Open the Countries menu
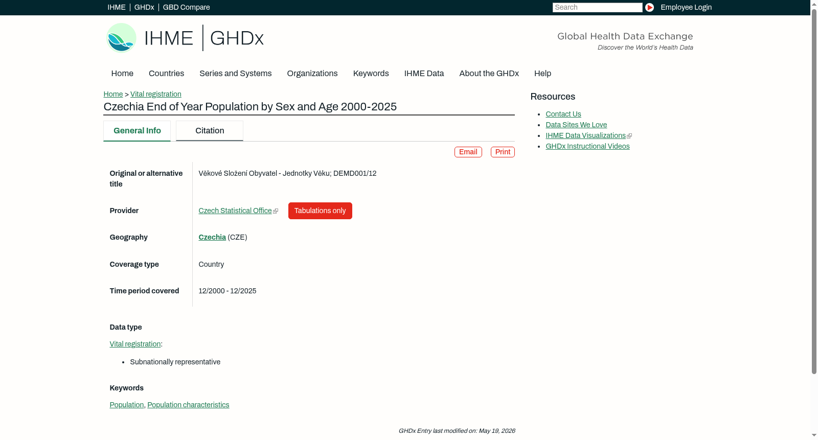 pos(166,74)
